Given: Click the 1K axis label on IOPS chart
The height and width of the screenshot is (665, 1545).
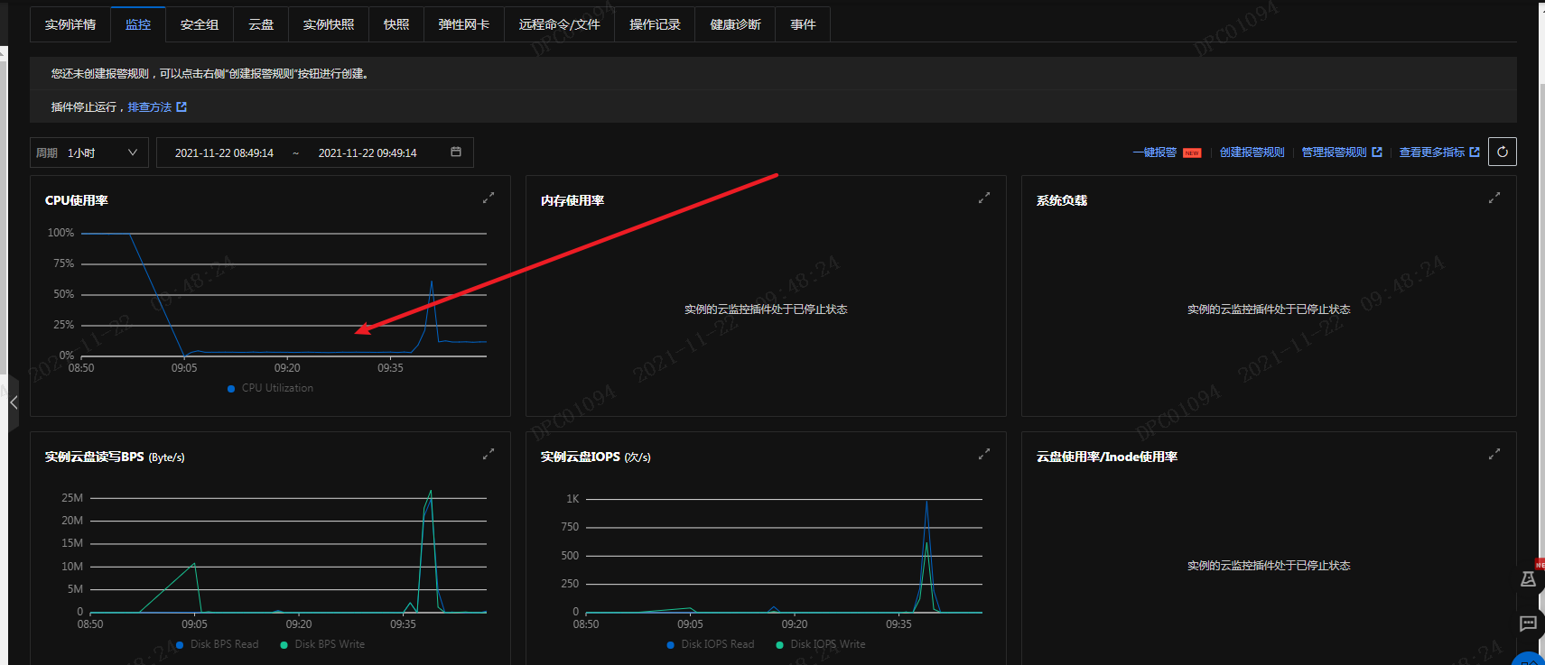Looking at the screenshot, I should (x=572, y=499).
